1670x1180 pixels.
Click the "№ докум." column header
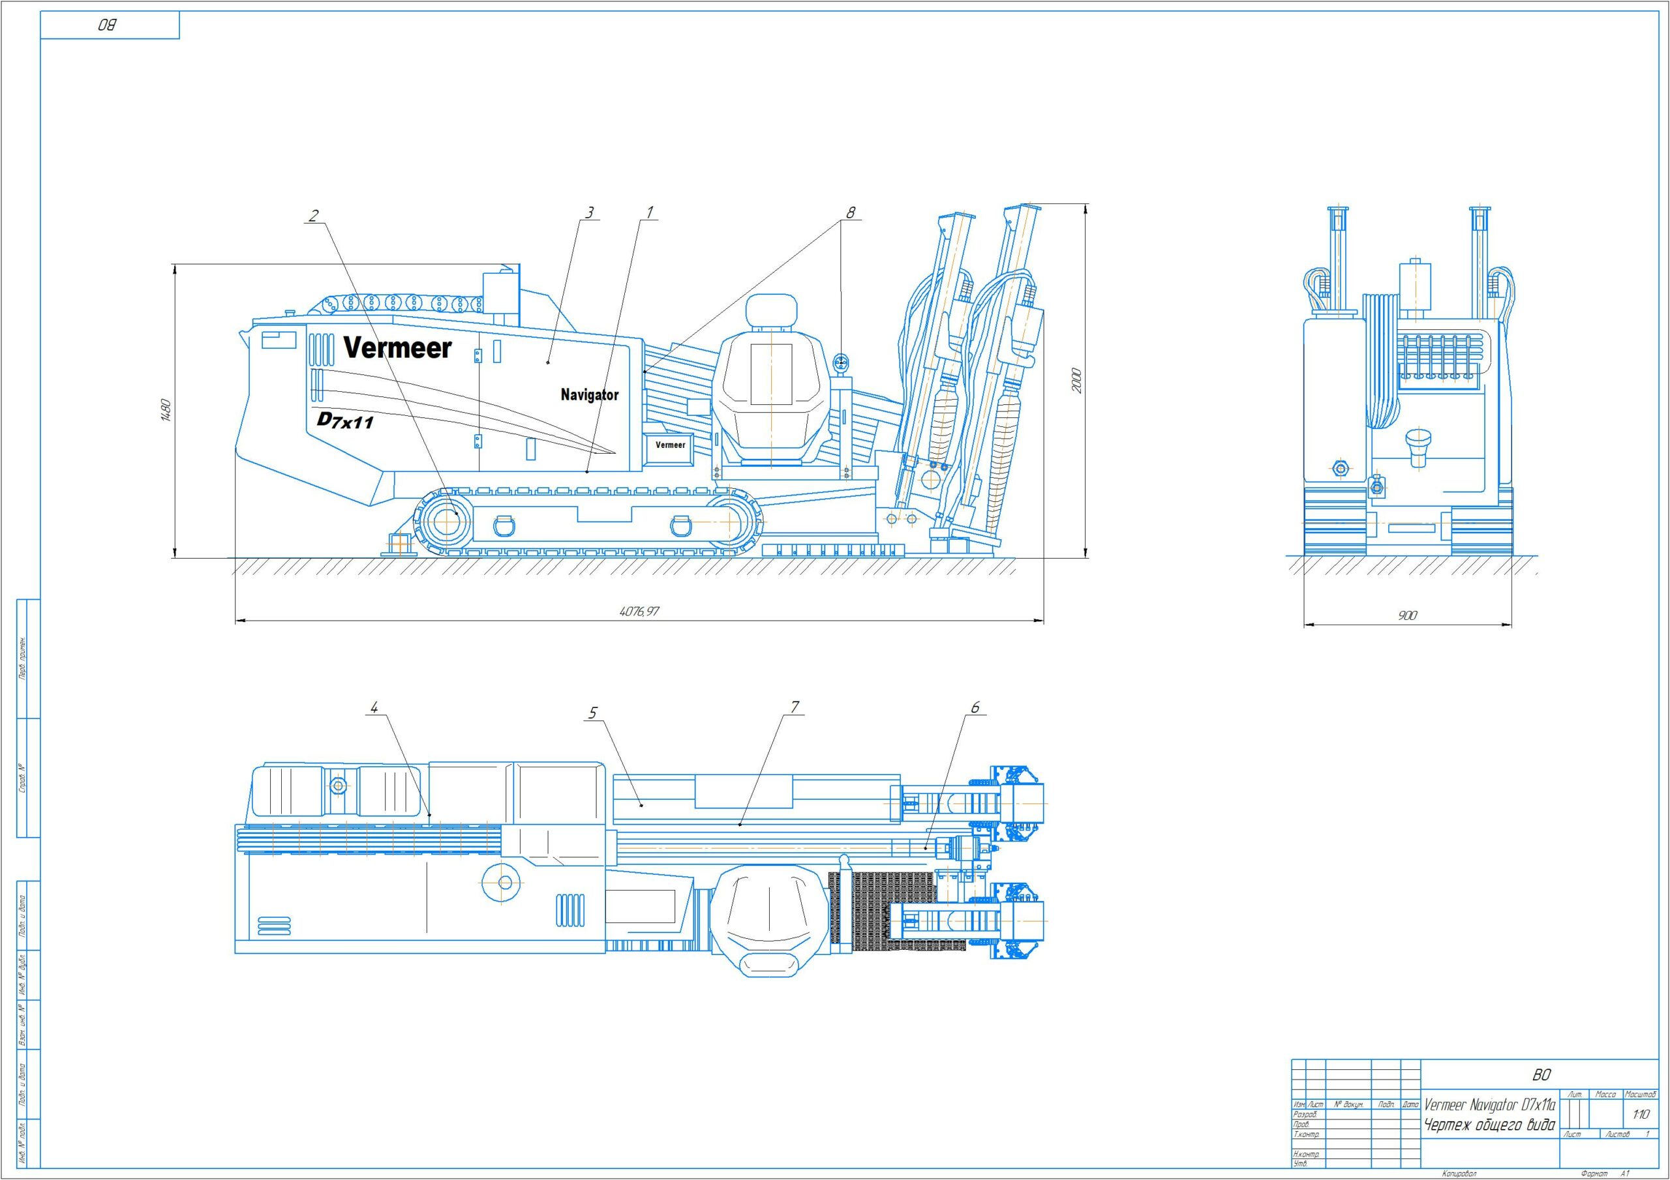point(1348,1104)
